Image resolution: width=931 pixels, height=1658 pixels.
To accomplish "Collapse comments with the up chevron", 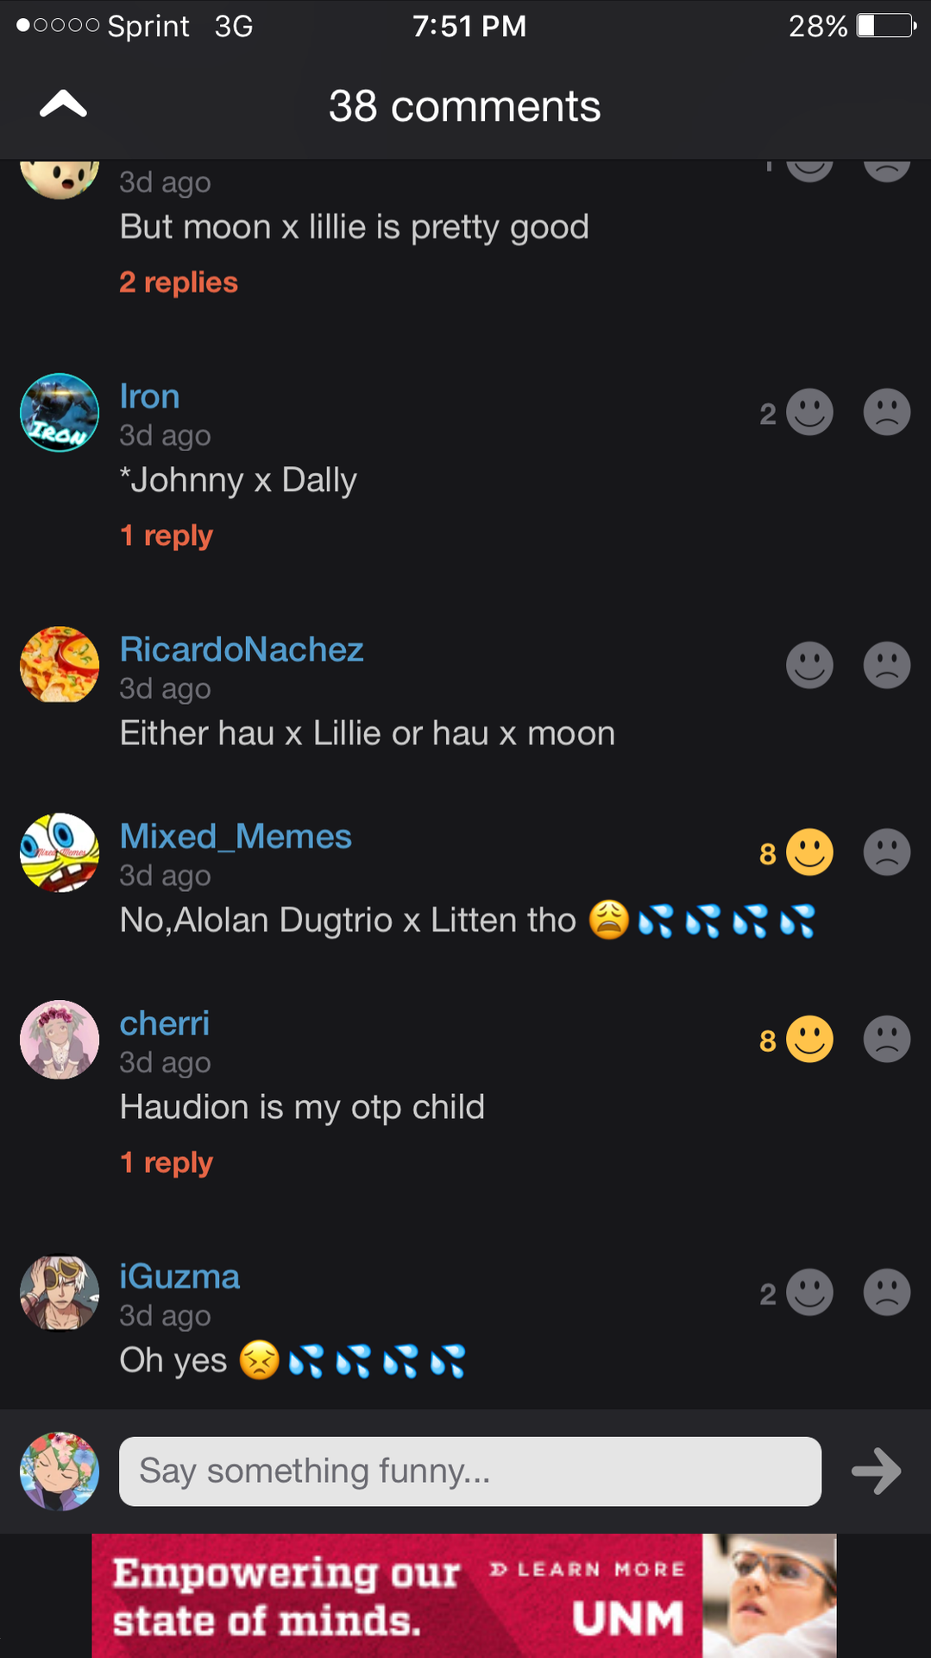I will pyautogui.click(x=63, y=104).
